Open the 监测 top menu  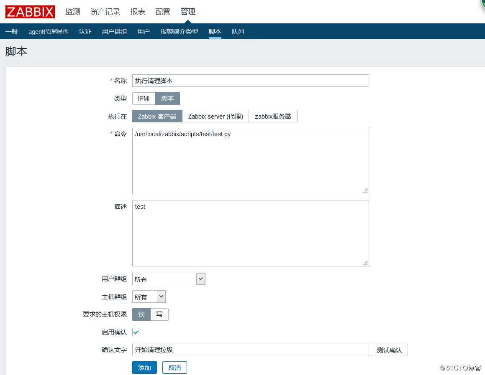(x=73, y=12)
